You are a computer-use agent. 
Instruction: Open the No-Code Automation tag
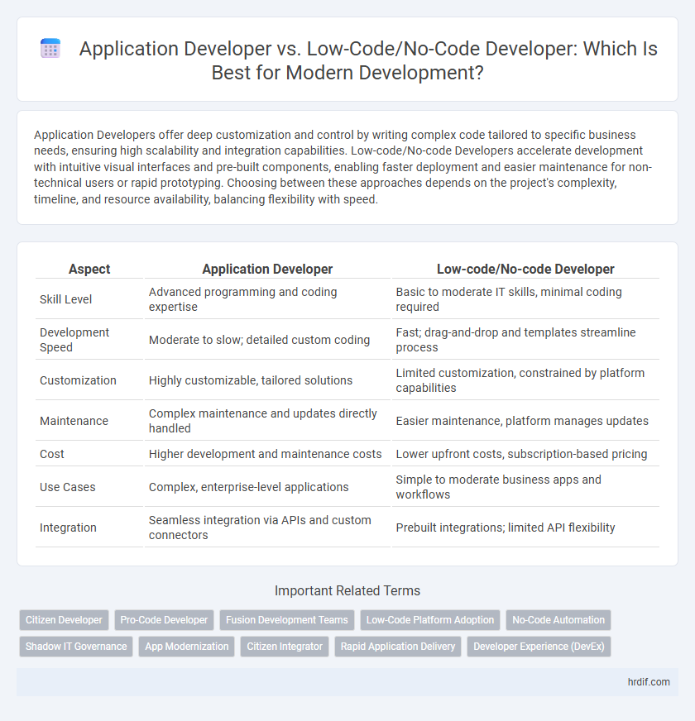558,620
